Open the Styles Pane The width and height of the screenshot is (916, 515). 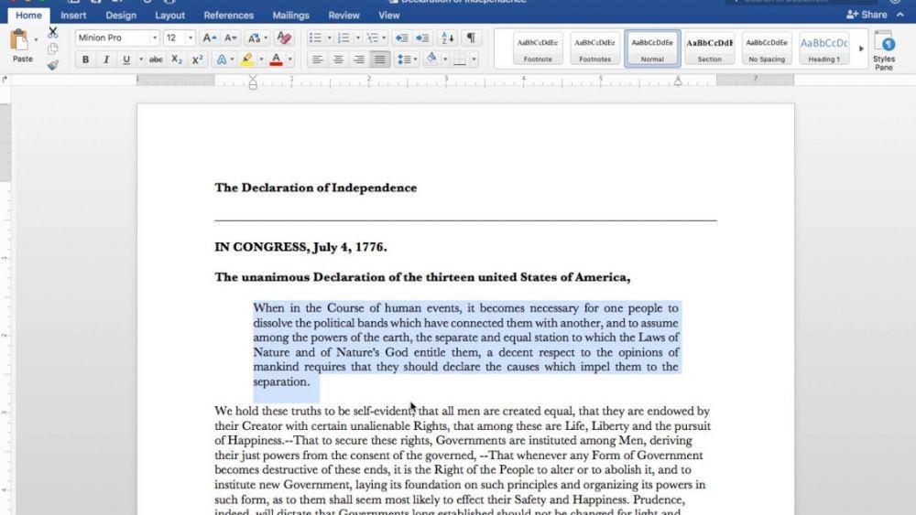pyautogui.click(x=884, y=50)
